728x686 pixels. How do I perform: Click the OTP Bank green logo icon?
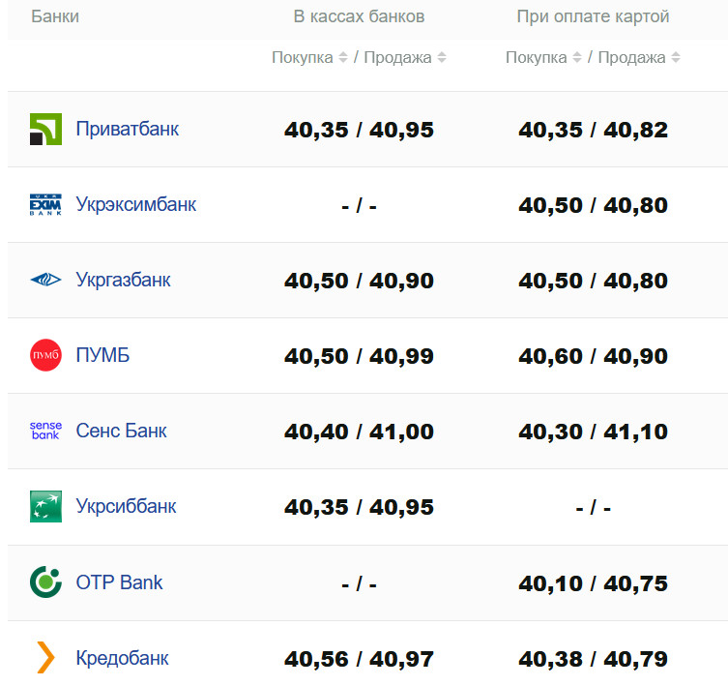coord(45,582)
